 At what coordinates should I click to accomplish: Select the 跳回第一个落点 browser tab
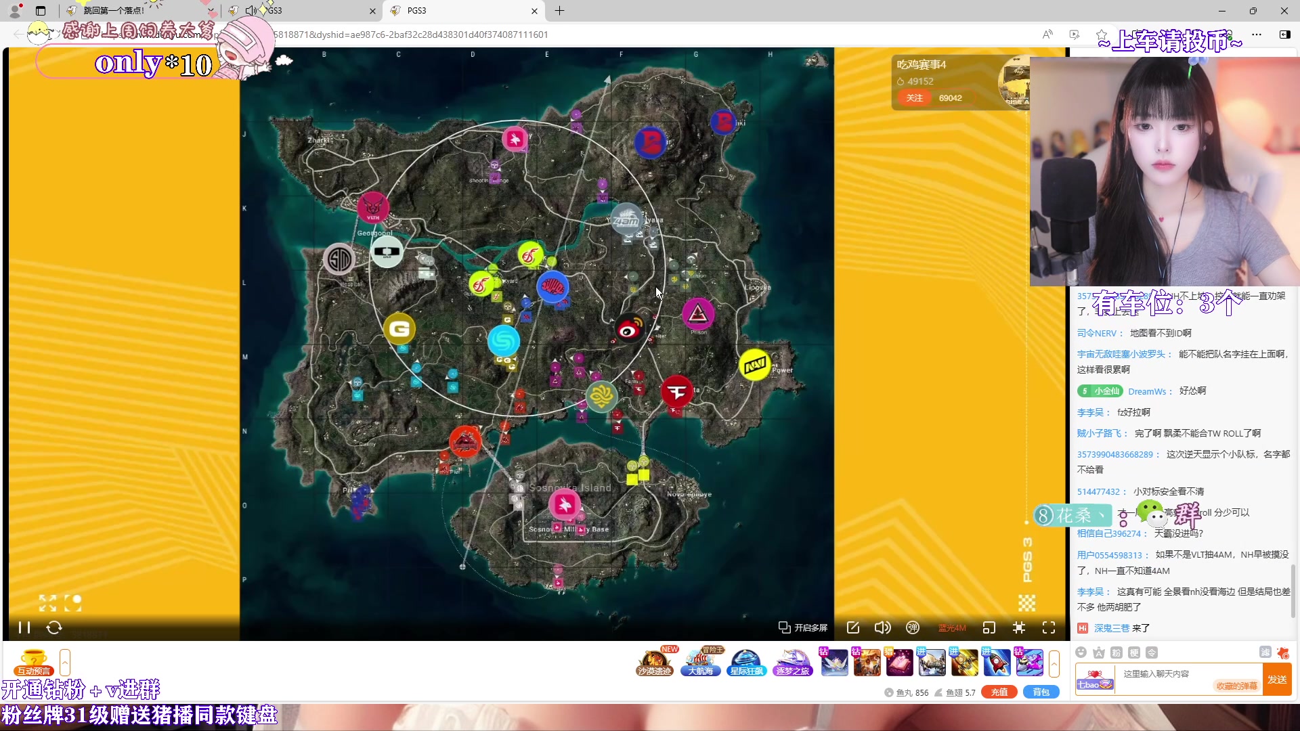point(114,11)
